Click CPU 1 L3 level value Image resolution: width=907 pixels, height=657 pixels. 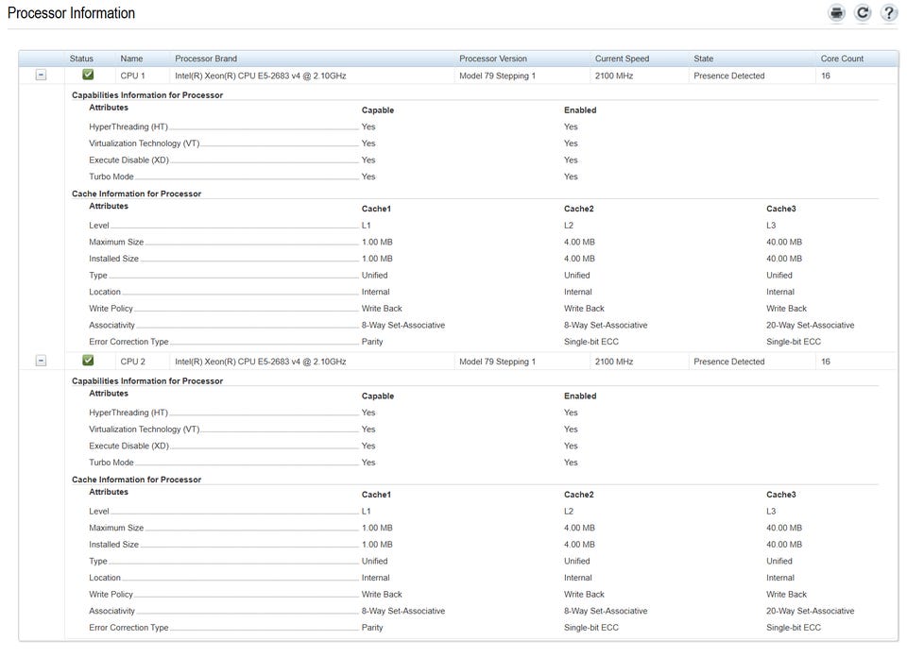771,226
